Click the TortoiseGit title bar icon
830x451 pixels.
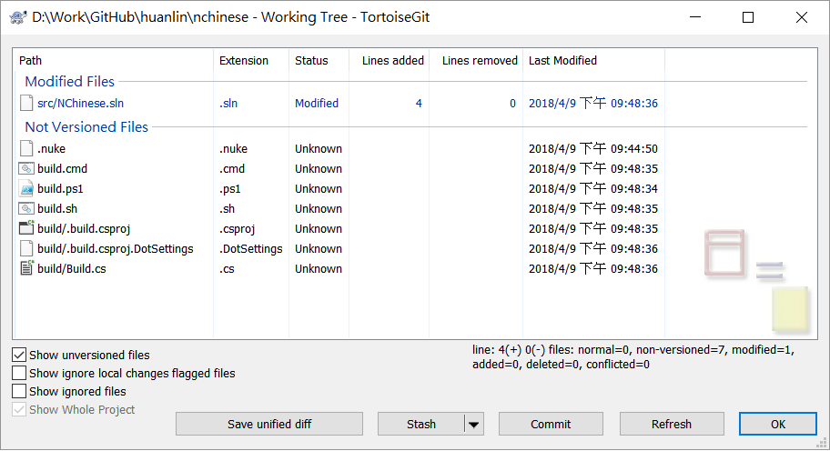tap(16, 17)
